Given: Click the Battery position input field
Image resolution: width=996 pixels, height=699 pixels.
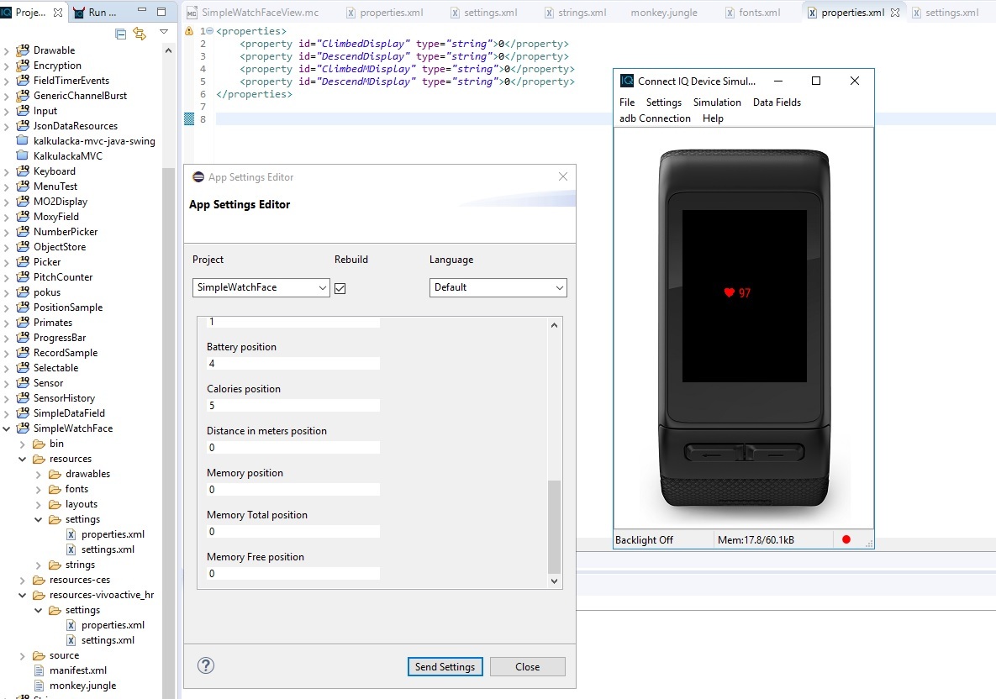Looking at the screenshot, I should 292,364.
